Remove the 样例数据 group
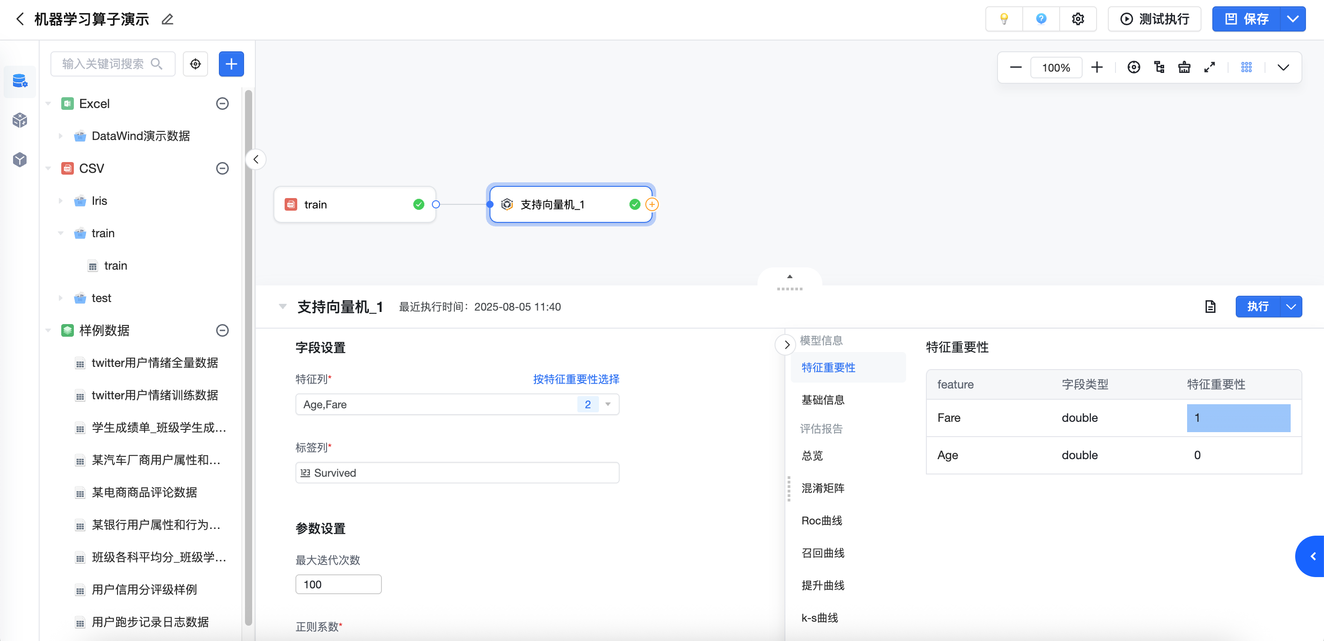 click(222, 330)
